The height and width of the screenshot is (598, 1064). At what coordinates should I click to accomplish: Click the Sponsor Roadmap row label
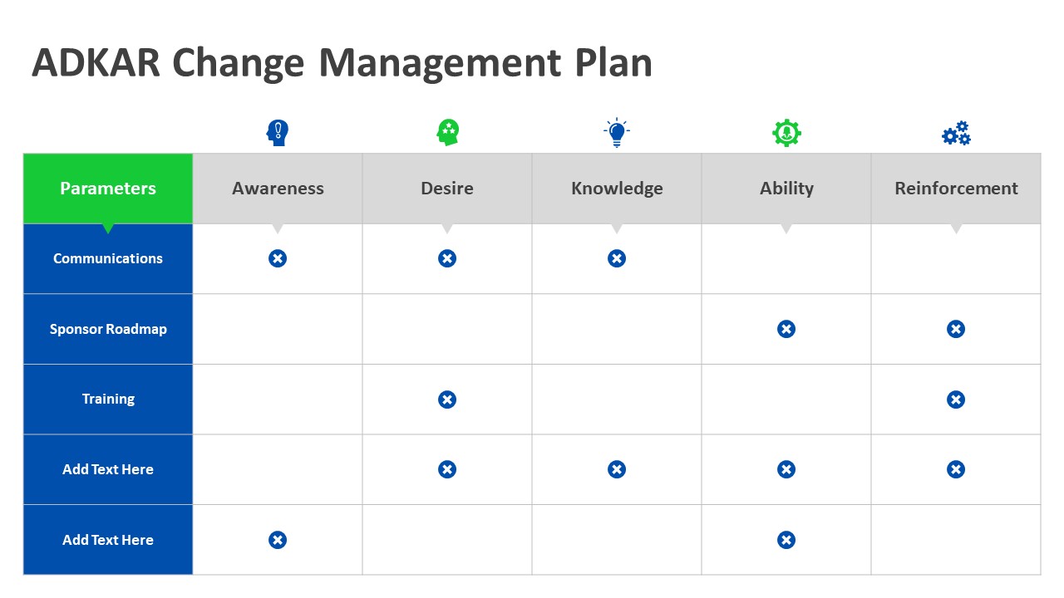coord(108,329)
